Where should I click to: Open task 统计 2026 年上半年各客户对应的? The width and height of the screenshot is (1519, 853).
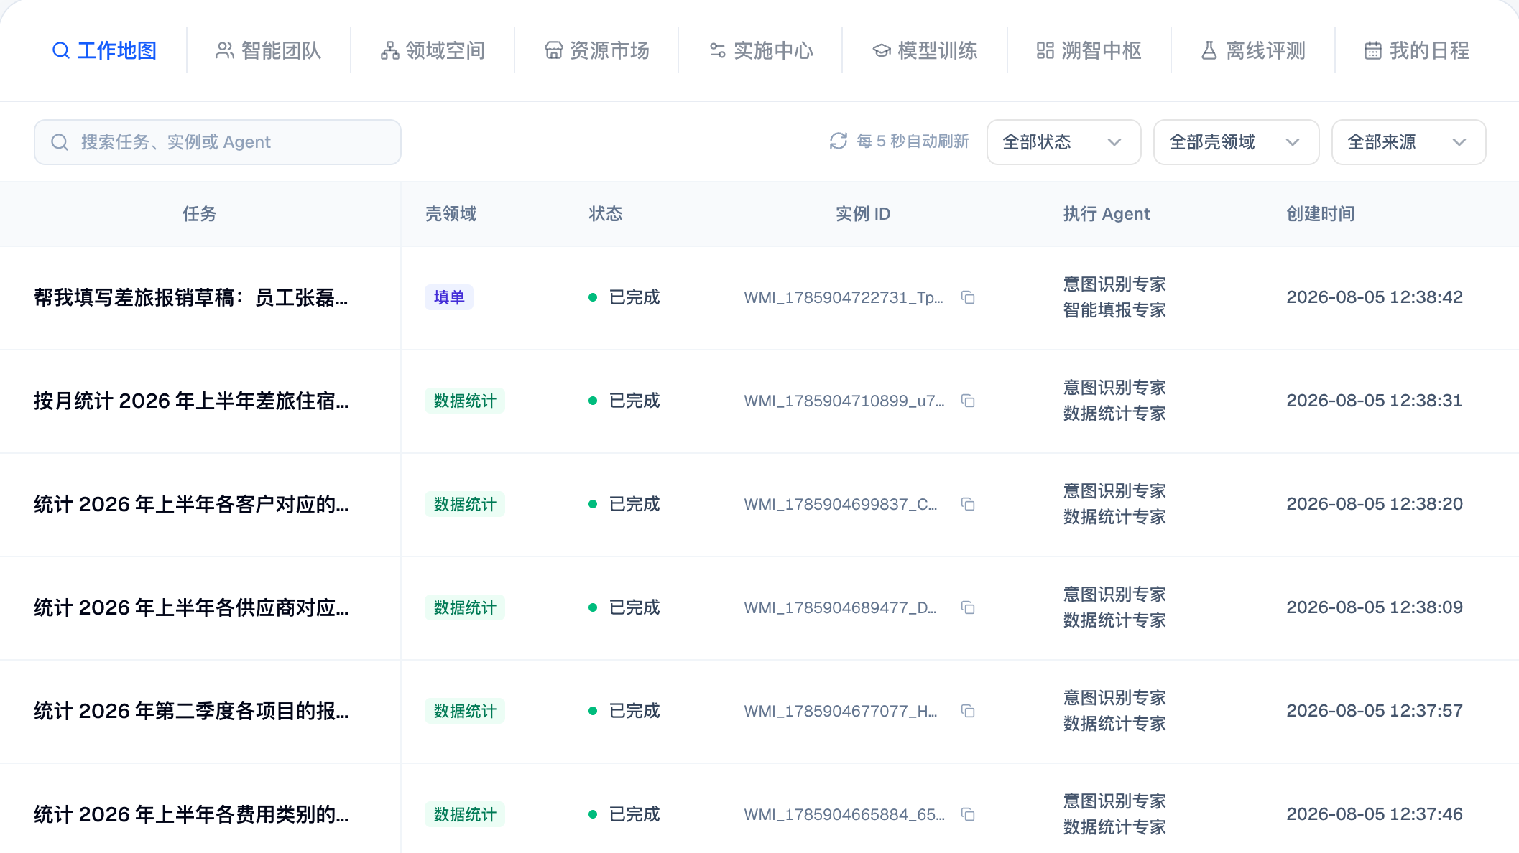(x=191, y=504)
